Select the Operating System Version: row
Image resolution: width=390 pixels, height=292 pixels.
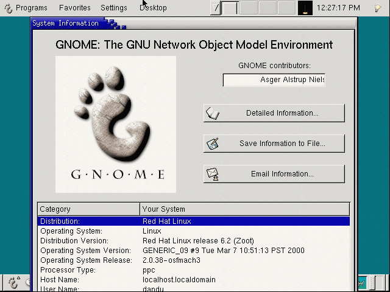(194, 250)
